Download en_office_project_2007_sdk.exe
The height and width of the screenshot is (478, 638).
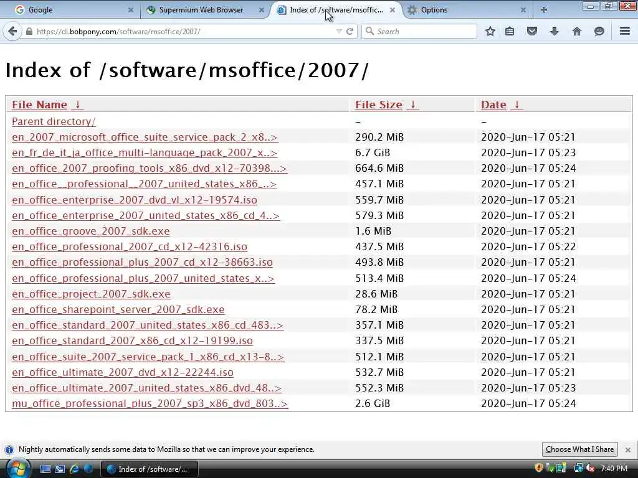(x=91, y=294)
